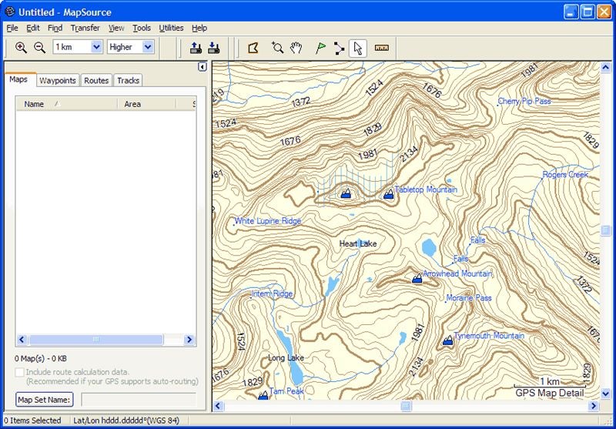This screenshot has width=616, height=429.
Task: Click the Tam Peak summit icon
Action: point(263,395)
